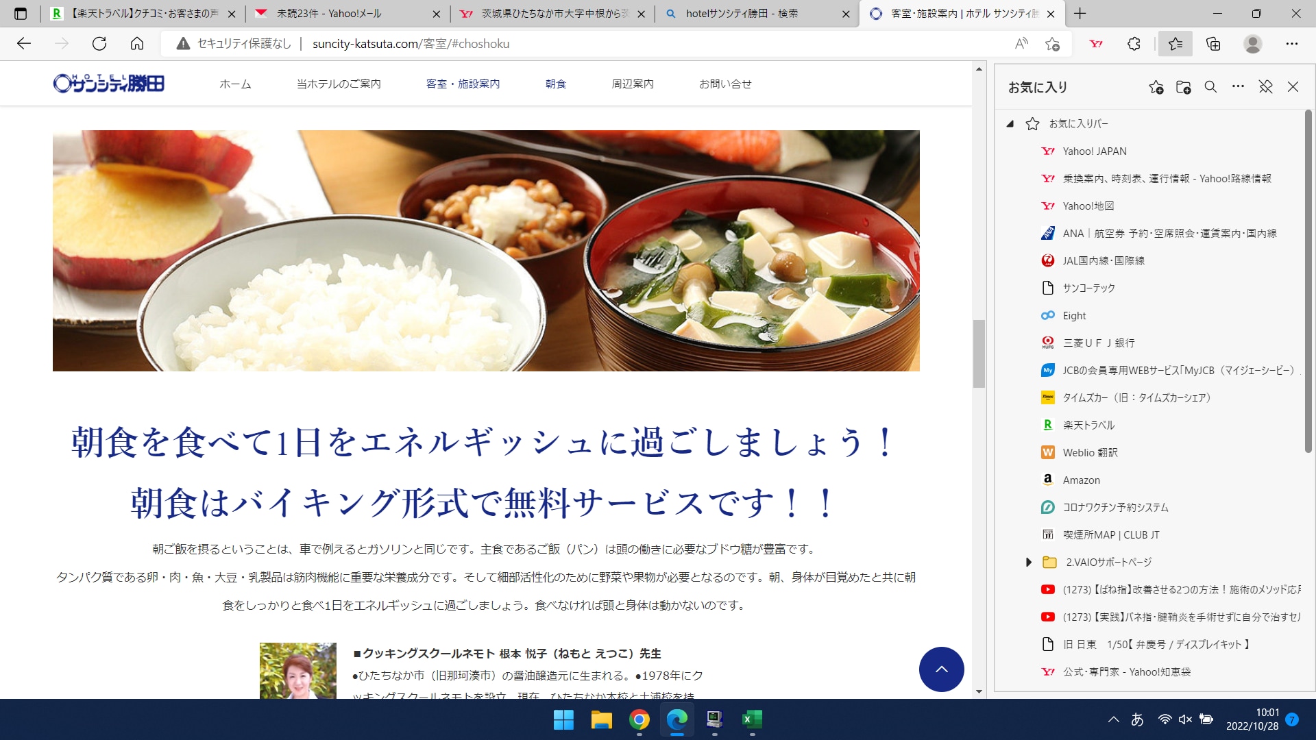Collapse the お気に入りバー folder
Viewport: 1316px width, 740px height.
[x=1010, y=124]
